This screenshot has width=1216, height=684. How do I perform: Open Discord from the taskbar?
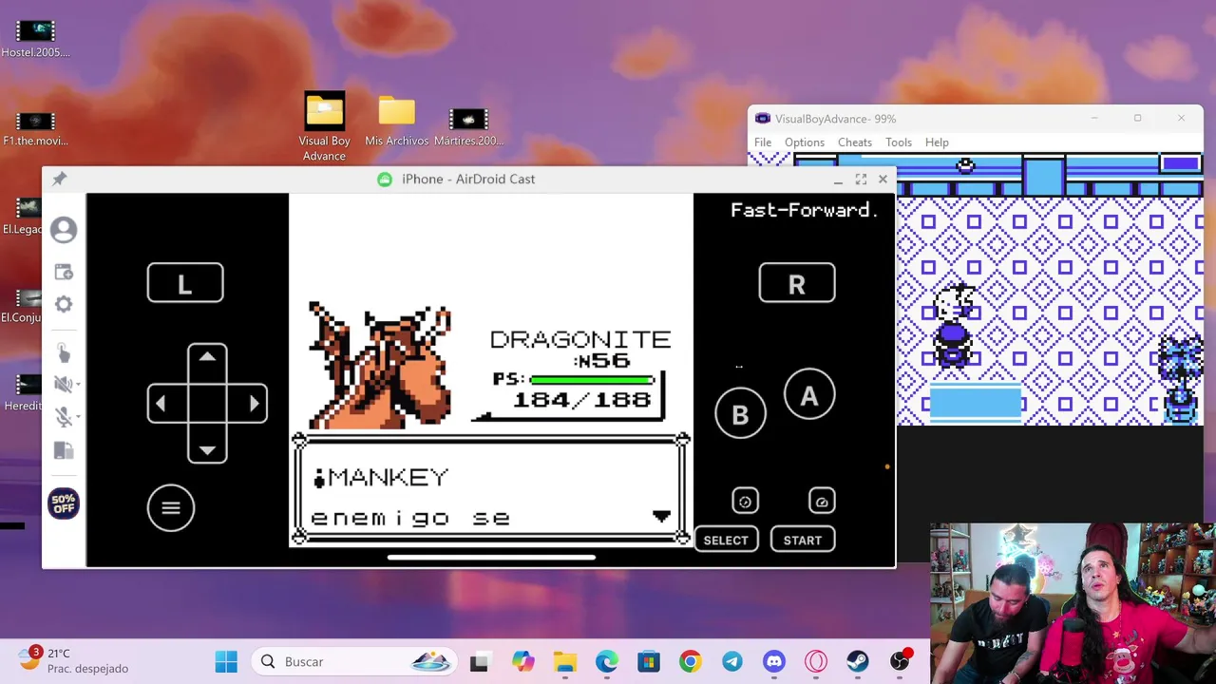coord(774,661)
